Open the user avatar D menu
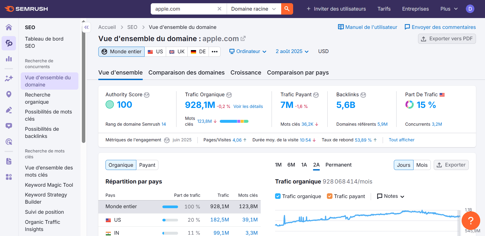The width and height of the screenshot is (485, 236). pyautogui.click(x=470, y=9)
